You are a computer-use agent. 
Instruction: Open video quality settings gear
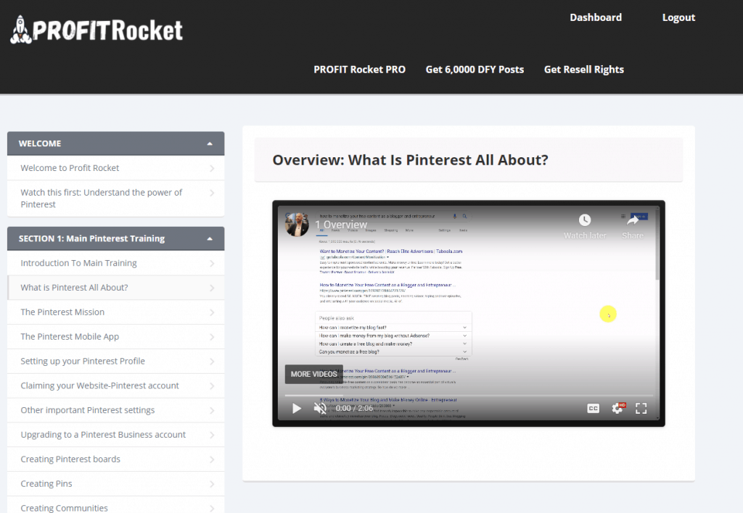pyautogui.click(x=617, y=408)
